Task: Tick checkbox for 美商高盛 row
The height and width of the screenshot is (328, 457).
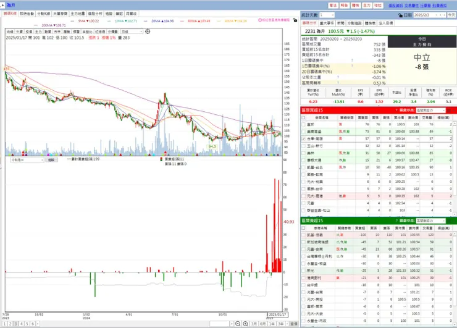Action: pyautogui.click(x=303, y=132)
